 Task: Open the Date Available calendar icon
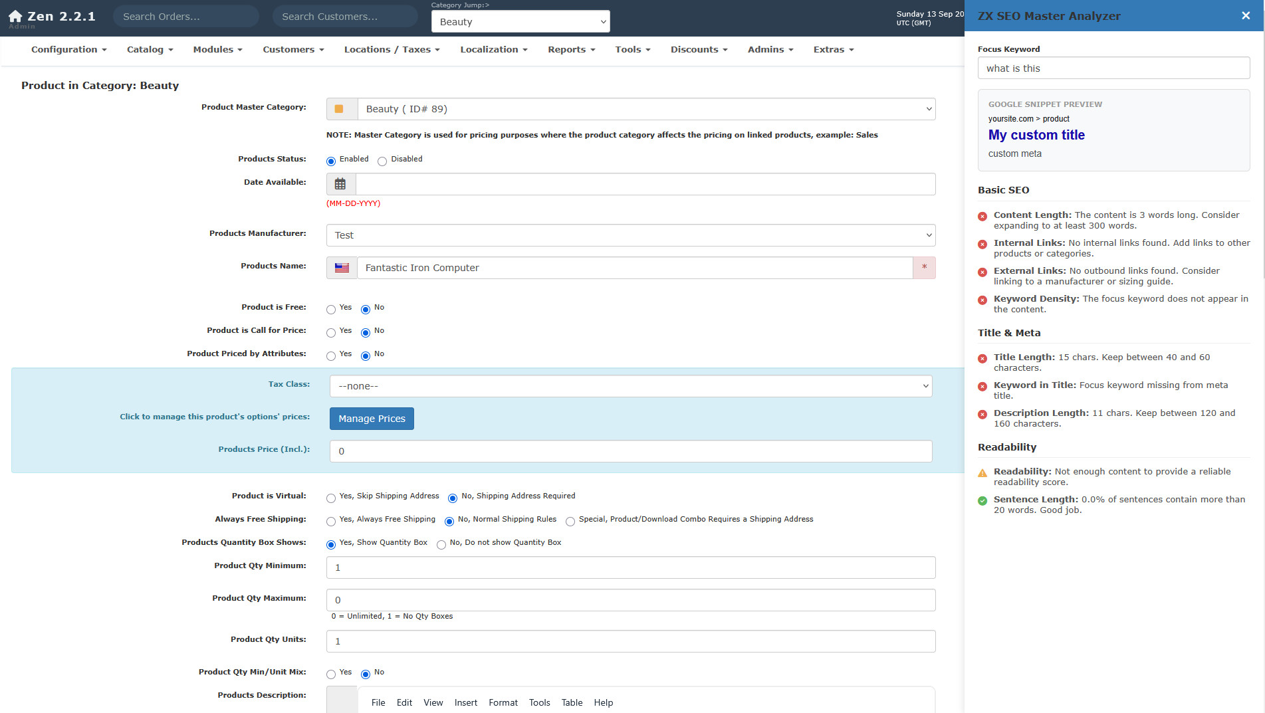point(340,184)
